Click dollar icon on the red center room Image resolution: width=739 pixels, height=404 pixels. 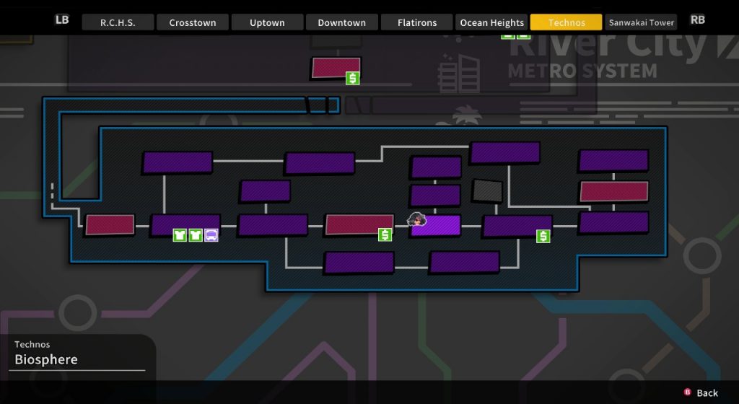(x=385, y=234)
